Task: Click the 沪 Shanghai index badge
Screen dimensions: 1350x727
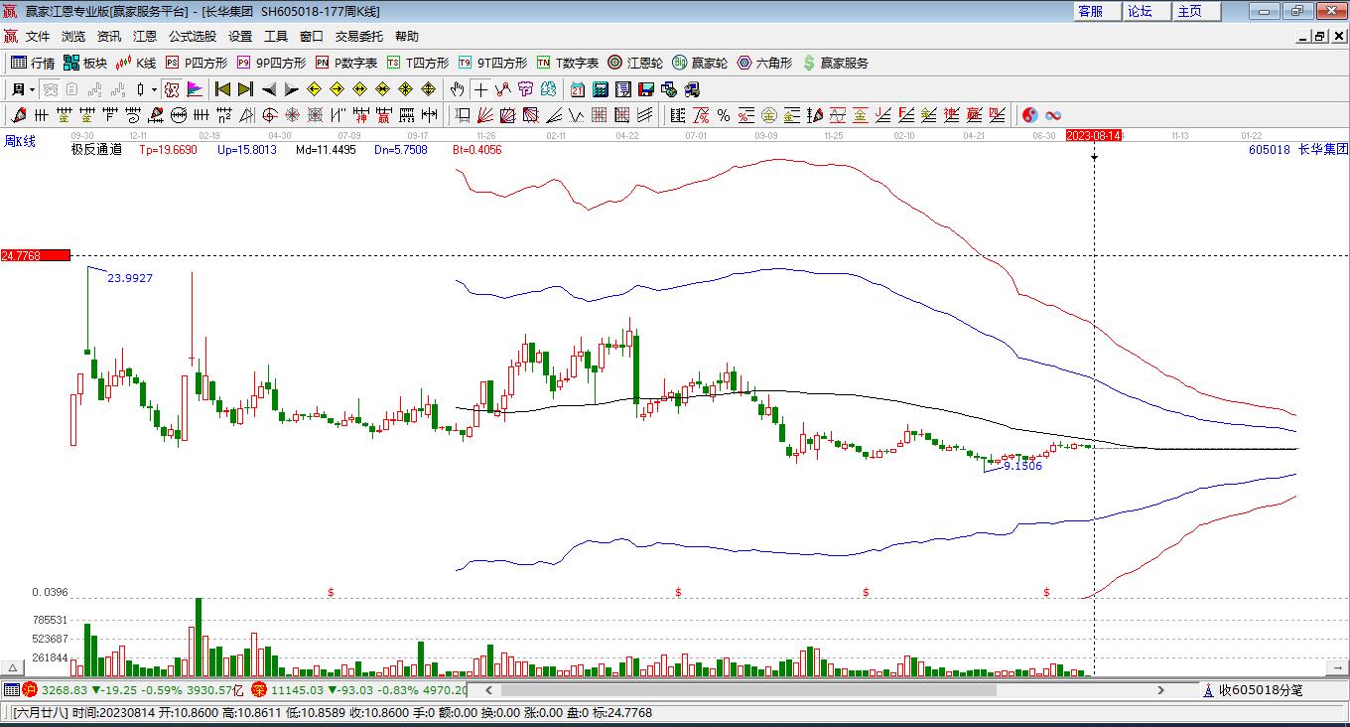Action: pyautogui.click(x=30, y=689)
